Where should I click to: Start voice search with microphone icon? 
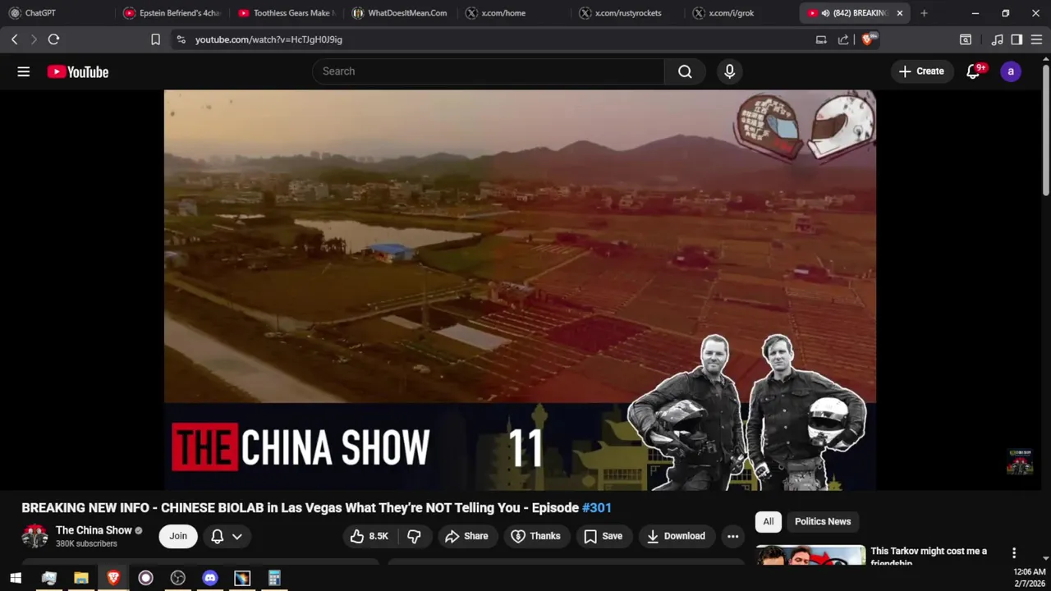[x=729, y=71]
